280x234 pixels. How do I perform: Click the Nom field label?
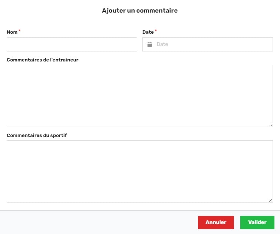pyautogui.click(x=12, y=32)
